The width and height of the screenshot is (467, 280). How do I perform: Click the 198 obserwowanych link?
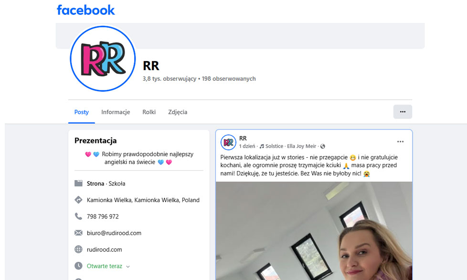click(x=229, y=79)
